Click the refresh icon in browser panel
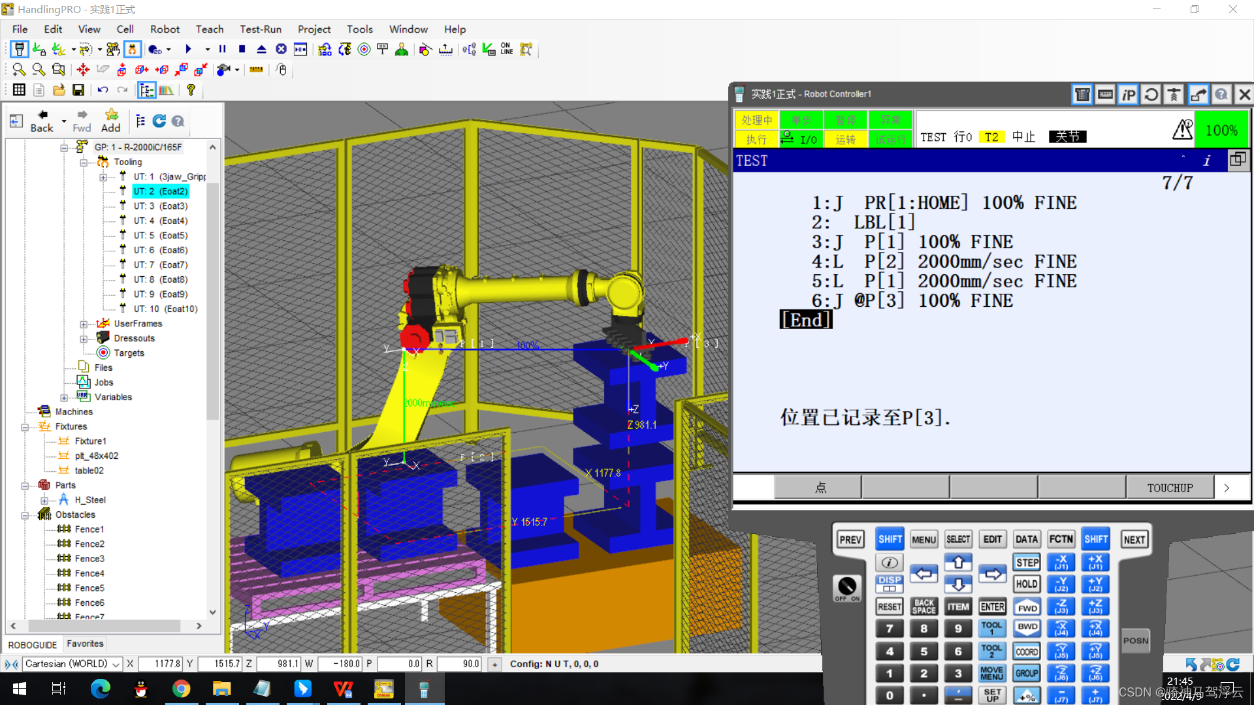This screenshot has width=1254, height=705. coord(159,121)
